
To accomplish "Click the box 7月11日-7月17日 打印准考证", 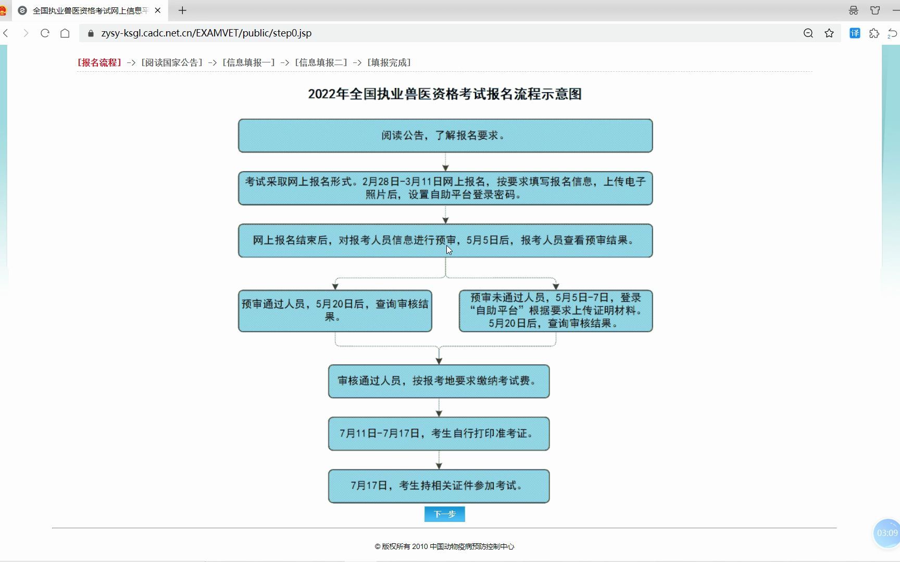I will [x=439, y=433].
